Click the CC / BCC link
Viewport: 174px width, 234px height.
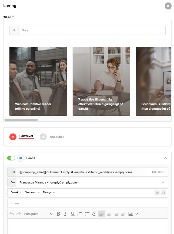(158, 172)
